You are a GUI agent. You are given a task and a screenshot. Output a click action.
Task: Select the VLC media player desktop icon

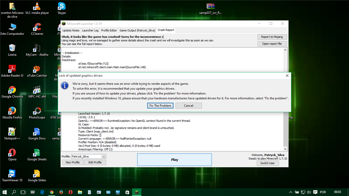coord(37,9)
